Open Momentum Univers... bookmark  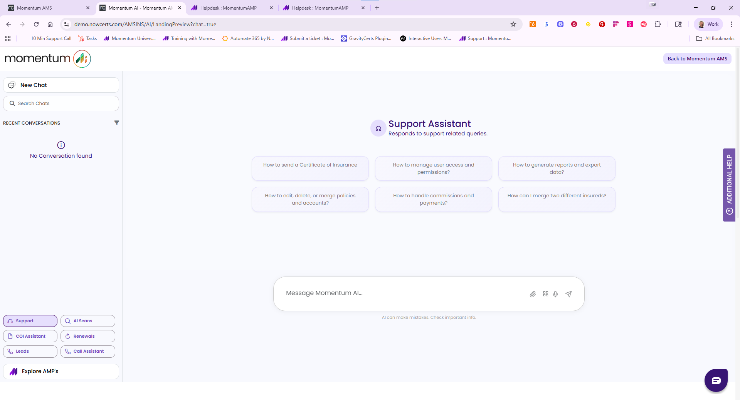tap(130, 38)
